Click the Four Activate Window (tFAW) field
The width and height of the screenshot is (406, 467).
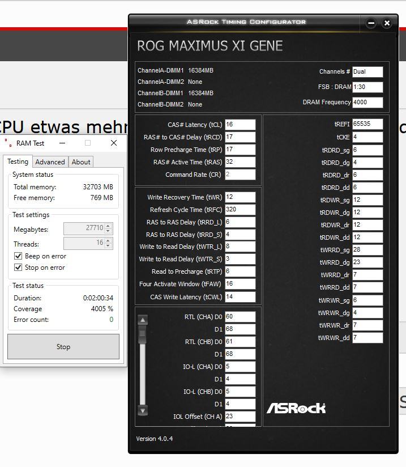(x=240, y=284)
